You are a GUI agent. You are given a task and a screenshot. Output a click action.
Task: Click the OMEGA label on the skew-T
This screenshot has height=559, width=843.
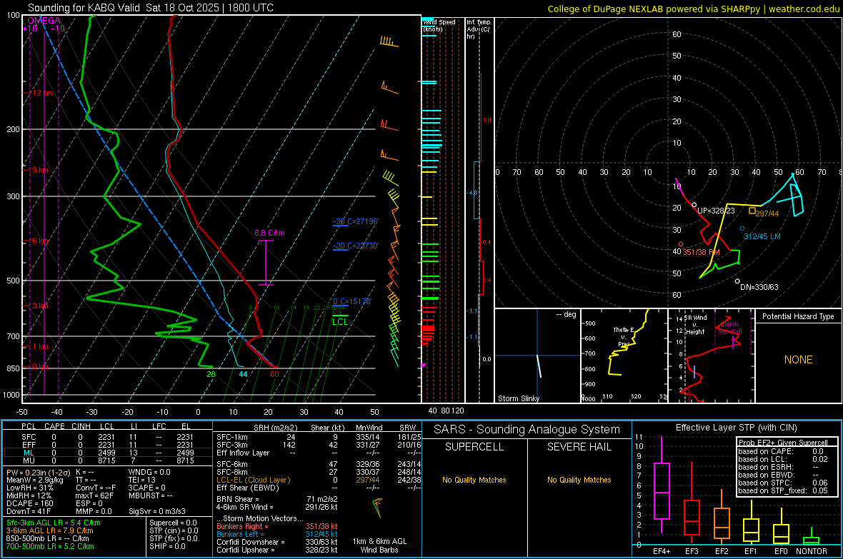(44, 21)
